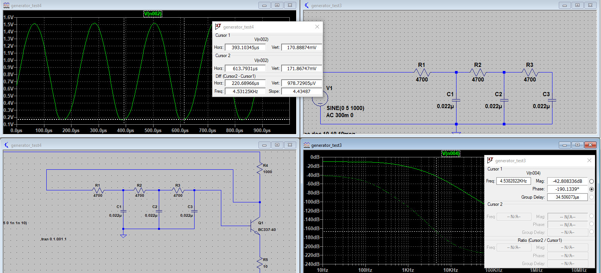
Task: Select resistor R5 symbol below transistor Q1
Action: (260, 262)
